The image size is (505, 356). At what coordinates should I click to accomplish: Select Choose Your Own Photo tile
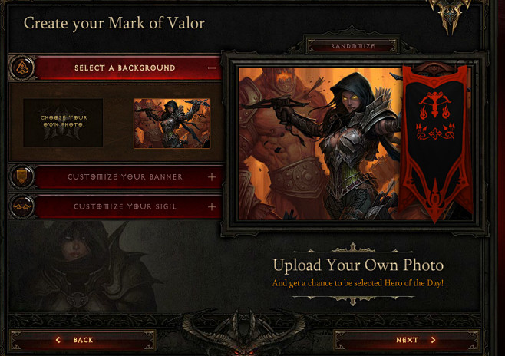pos(63,123)
